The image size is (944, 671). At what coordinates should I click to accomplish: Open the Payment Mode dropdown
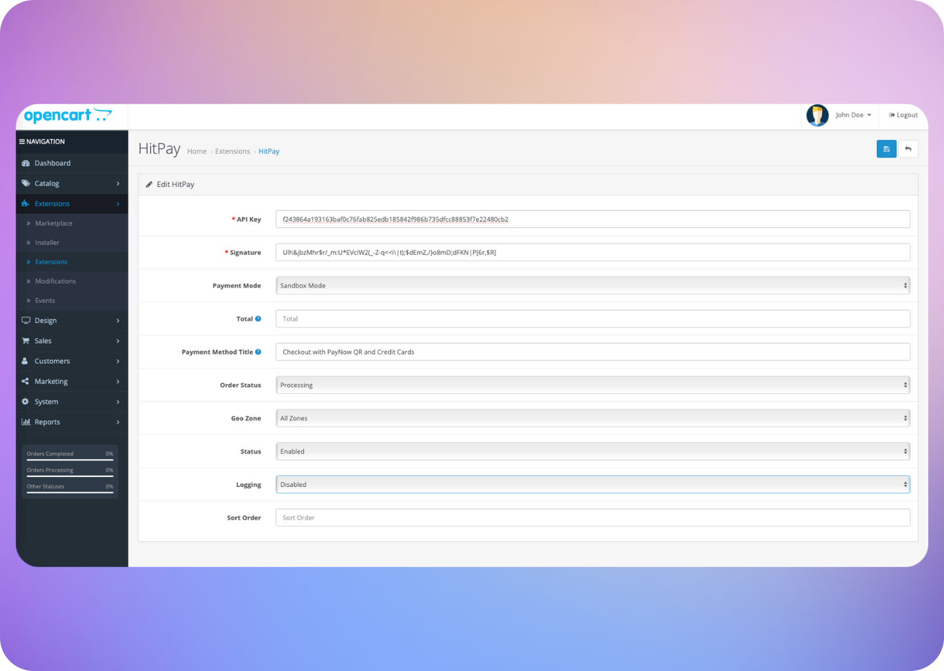[593, 286]
